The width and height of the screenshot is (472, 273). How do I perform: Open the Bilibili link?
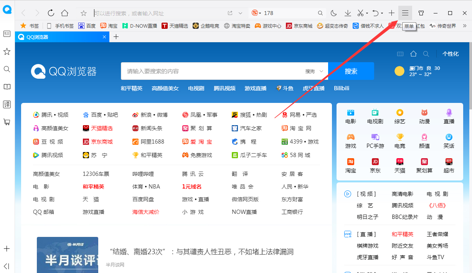pyautogui.click(x=341, y=88)
